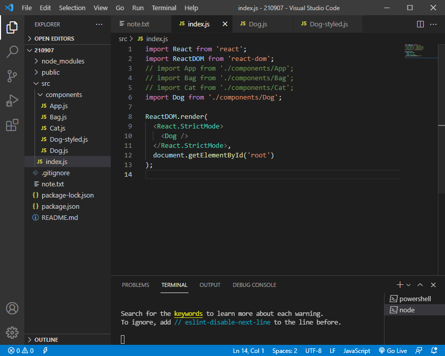Expand the public folder

point(68,72)
